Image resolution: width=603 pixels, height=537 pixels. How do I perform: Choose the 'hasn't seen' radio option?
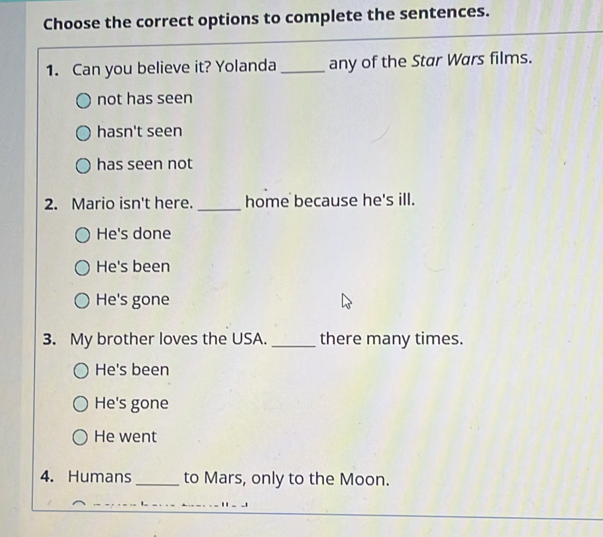(83, 133)
